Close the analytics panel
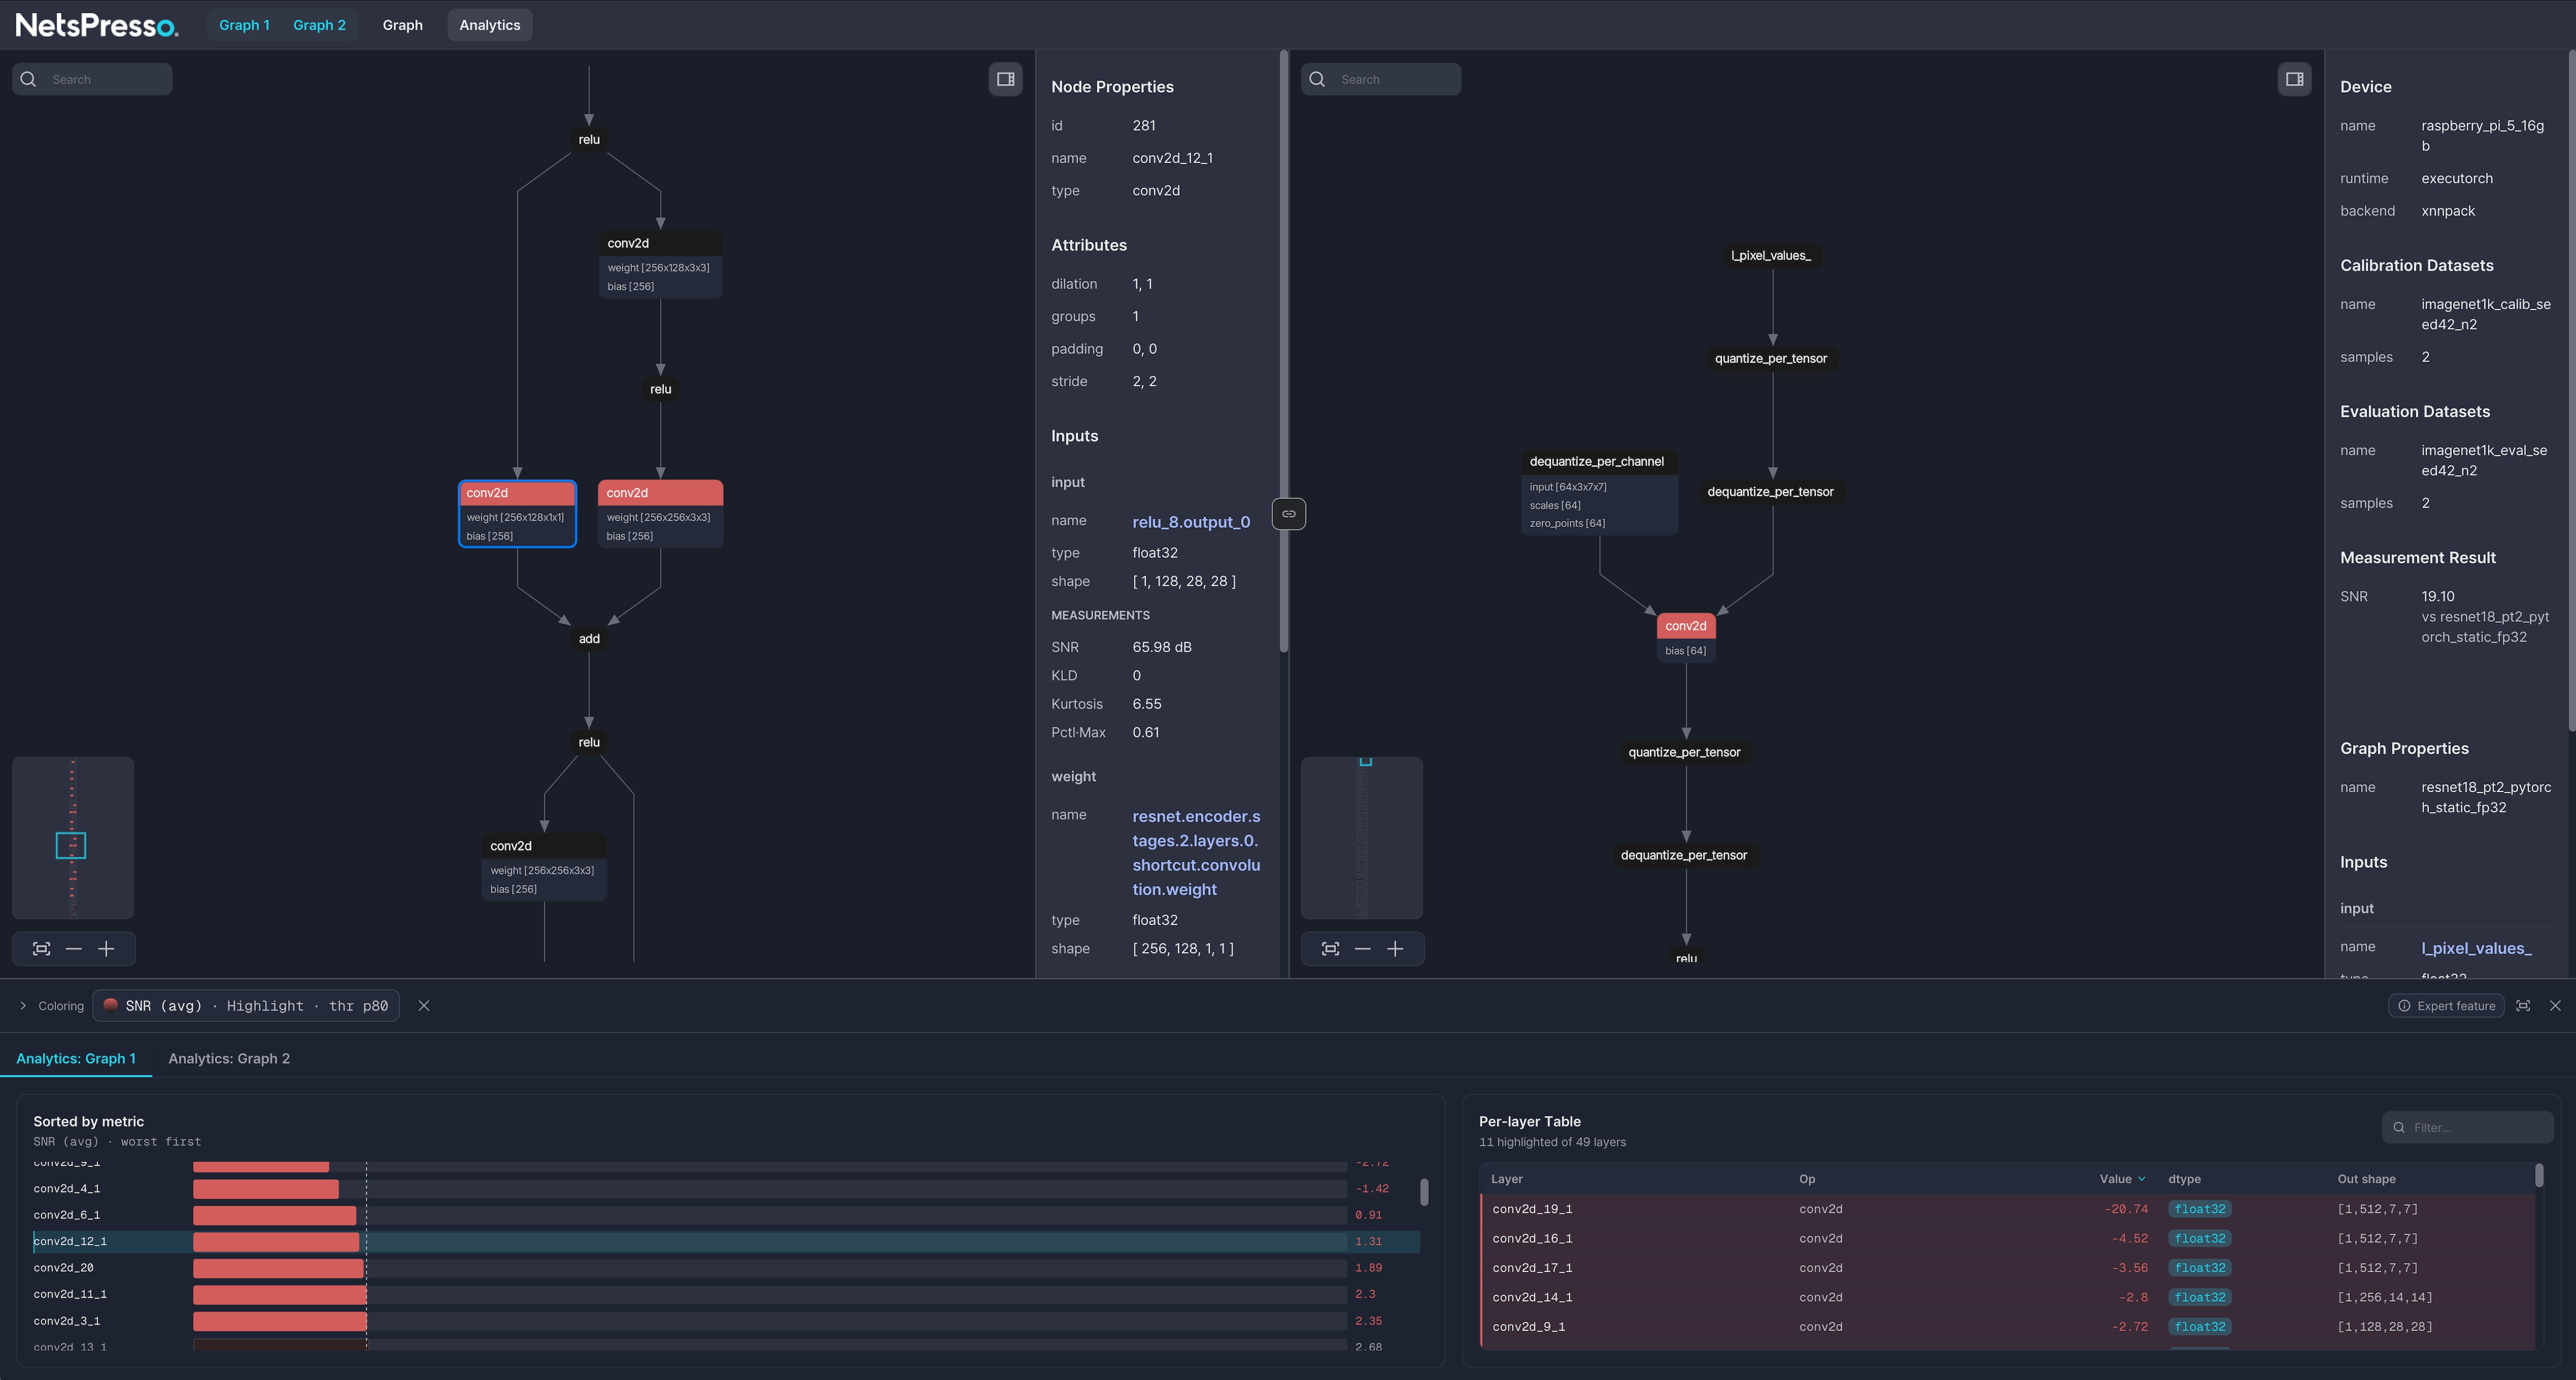Screen dimensions: 2576x1380 click(2555, 1006)
